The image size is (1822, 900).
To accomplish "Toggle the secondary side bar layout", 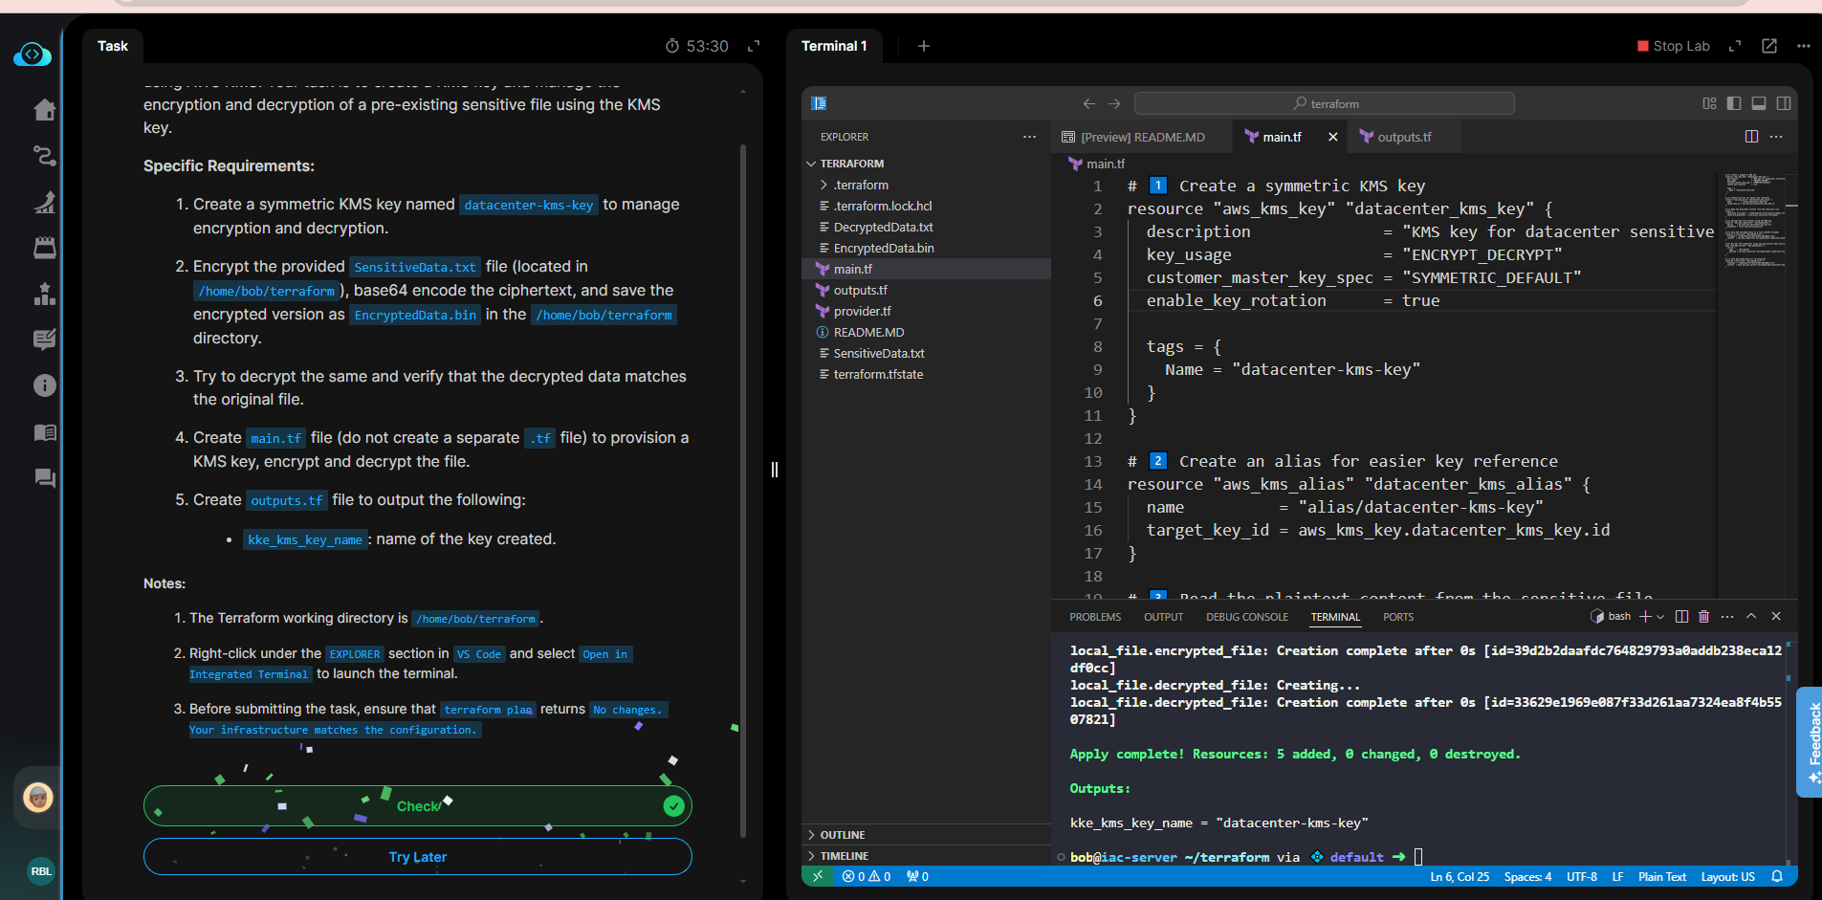I will (x=1784, y=103).
